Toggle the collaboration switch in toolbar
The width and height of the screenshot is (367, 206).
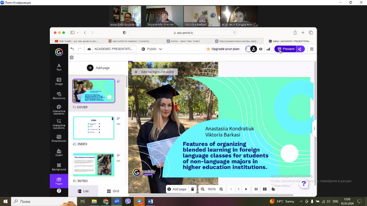(251, 49)
